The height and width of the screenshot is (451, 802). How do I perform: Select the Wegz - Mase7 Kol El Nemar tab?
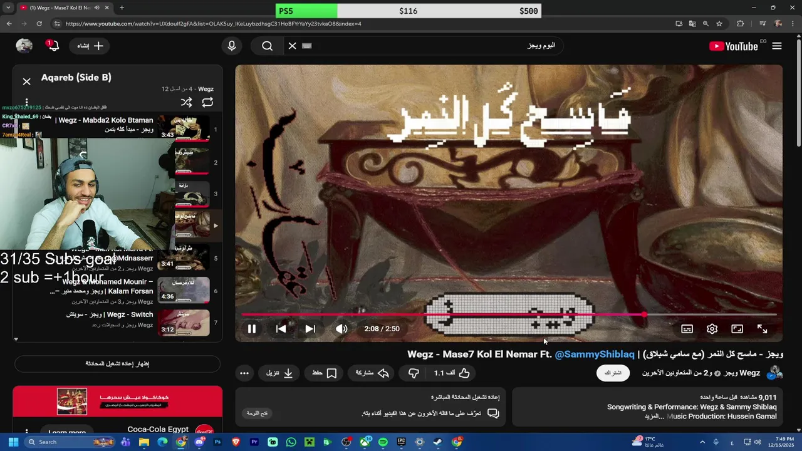[60, 8]
